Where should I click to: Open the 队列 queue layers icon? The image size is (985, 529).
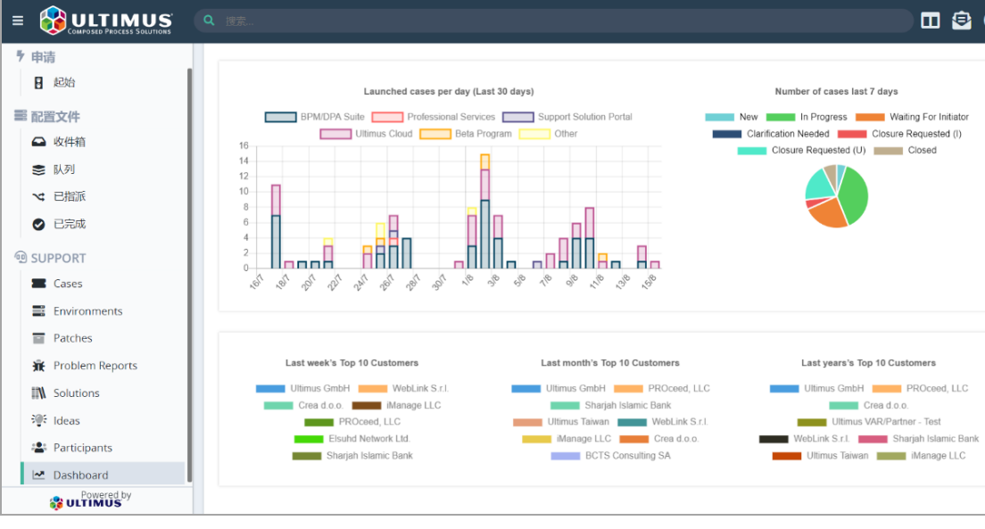(x=38, y=169)
